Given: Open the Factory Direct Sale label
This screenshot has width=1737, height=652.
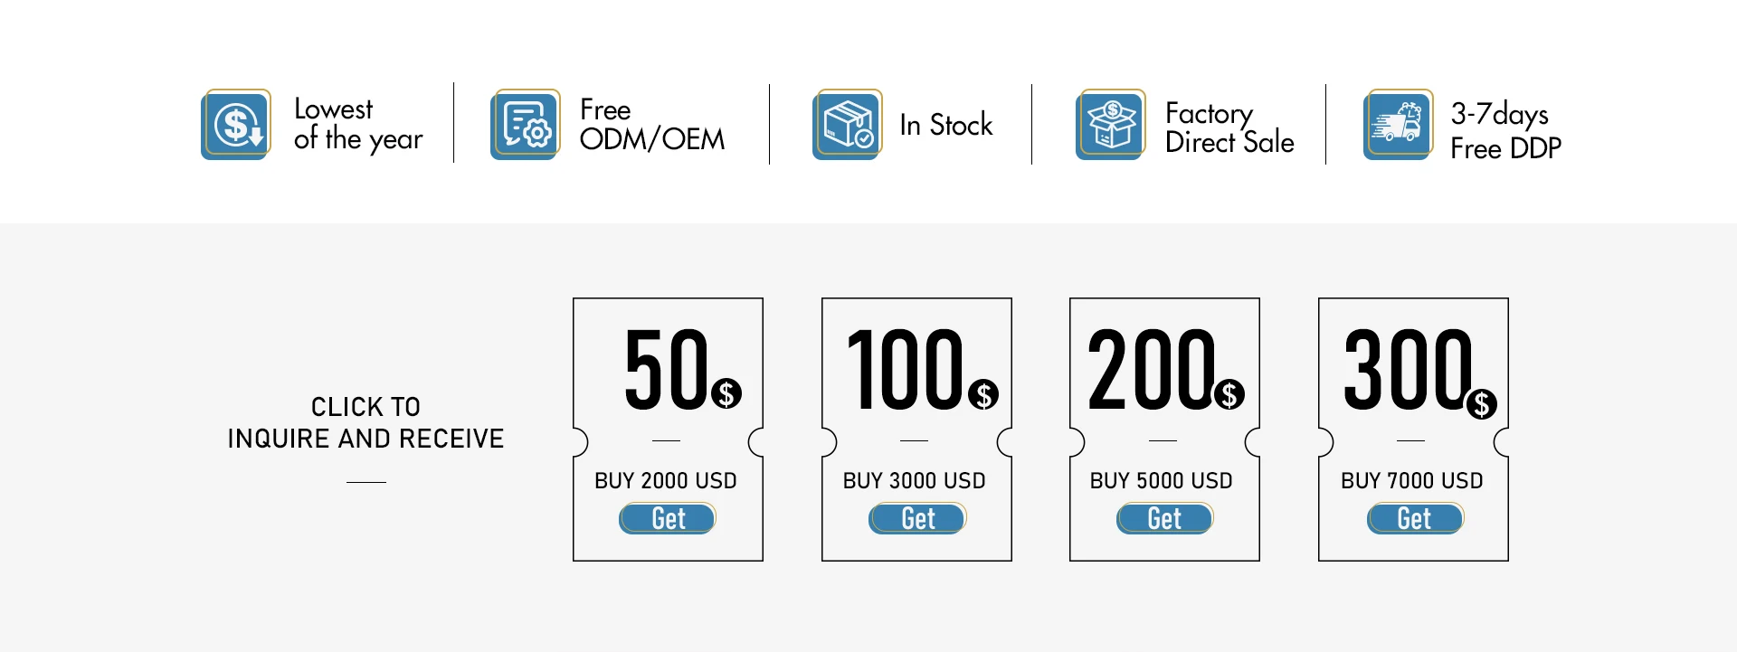Looking at the screenshot, I should [x=1229, y=128].
